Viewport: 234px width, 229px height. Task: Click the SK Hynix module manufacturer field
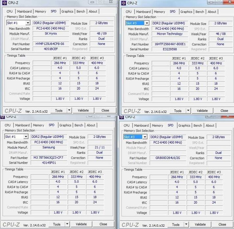point(51,34)
